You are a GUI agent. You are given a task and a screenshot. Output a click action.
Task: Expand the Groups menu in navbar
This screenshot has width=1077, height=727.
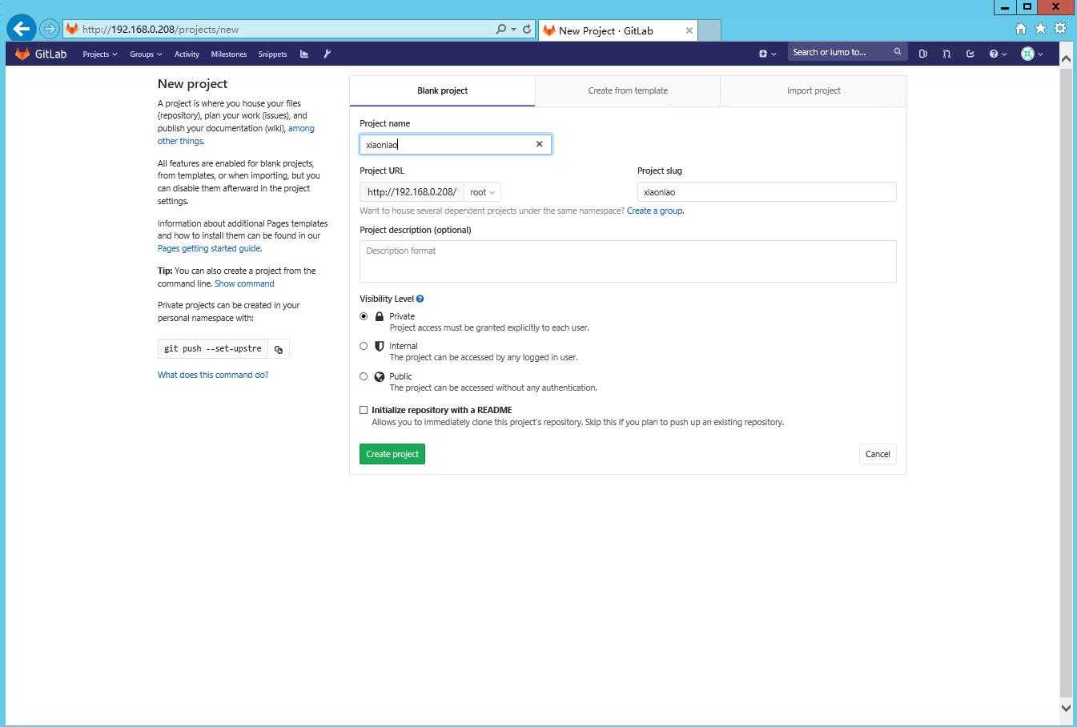tap(146, 54)
